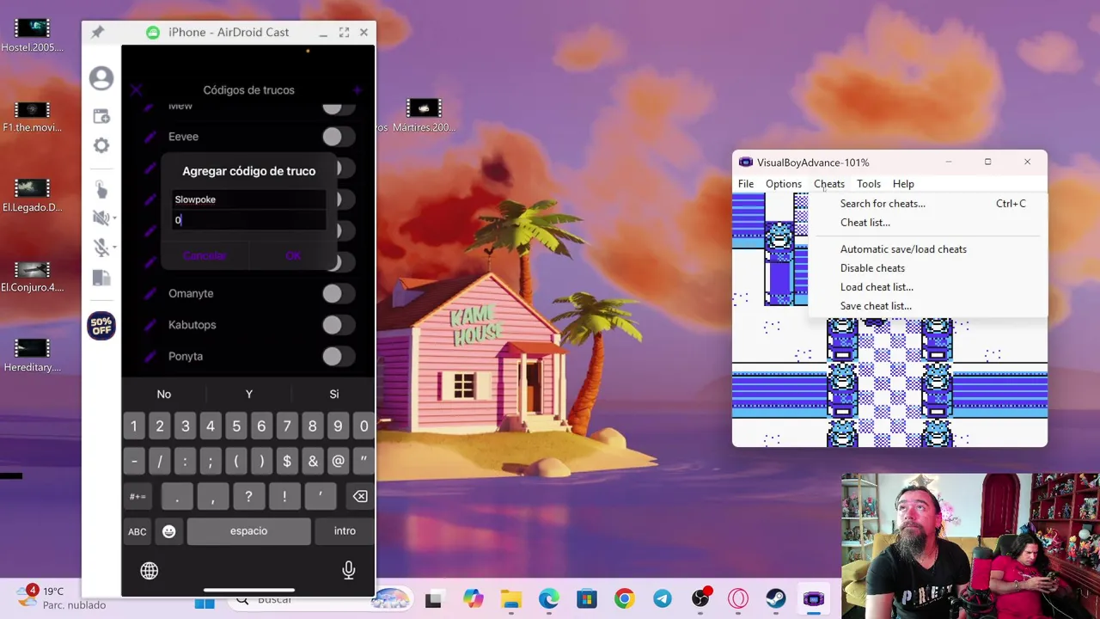Toggle the Omanyte cheat switch
The image size is (1100, 619).
(338, 293)
